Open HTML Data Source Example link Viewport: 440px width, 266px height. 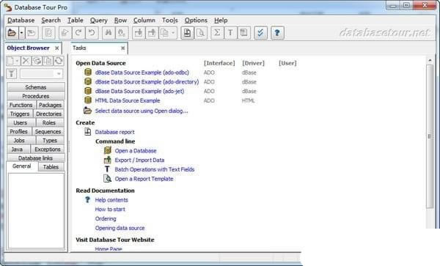tap(128, 100)
